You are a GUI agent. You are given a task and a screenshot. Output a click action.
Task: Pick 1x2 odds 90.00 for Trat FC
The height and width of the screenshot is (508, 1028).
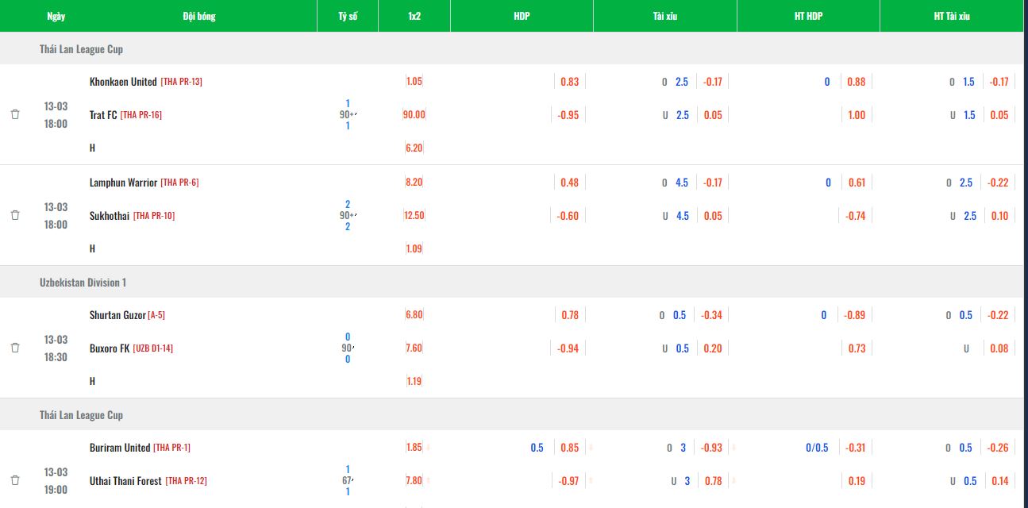click(414, 115)
